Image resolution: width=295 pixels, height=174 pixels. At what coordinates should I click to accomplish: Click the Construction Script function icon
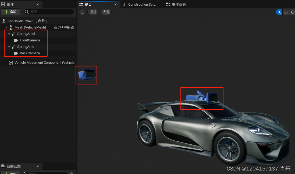[x=125, y=4]
